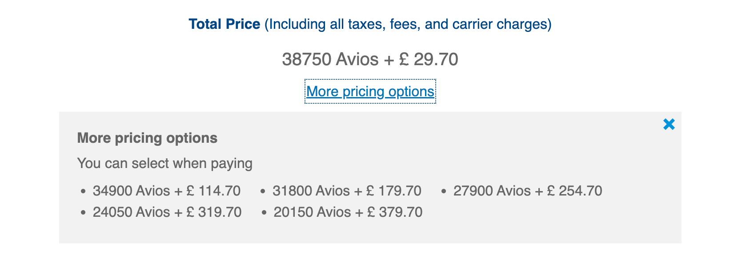Click the bullet before 31800 Avios

coord(263,192)
